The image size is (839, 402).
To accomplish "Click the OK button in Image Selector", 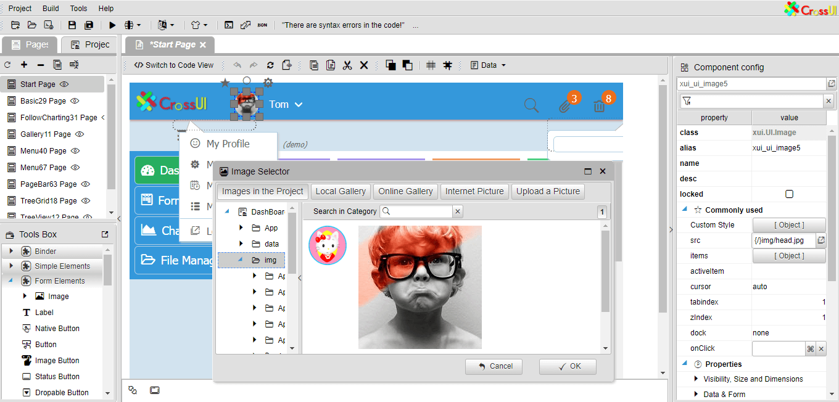I will click(x=567, y=366).
